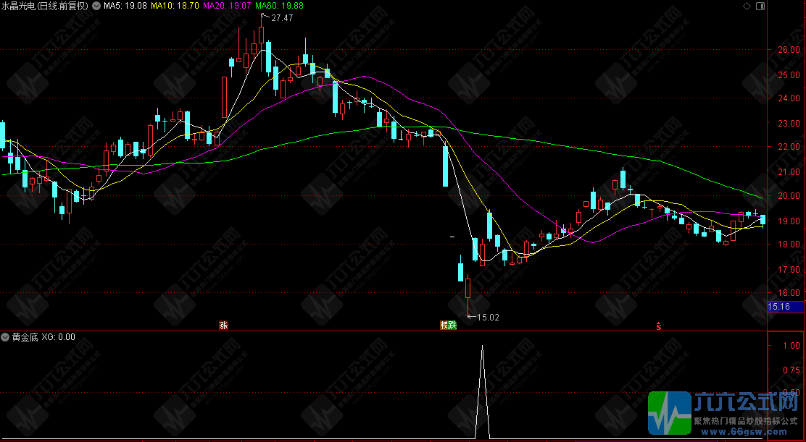Select the green MA60: 19.88 label
Screen dimensions: 806x442
(280, 7)
